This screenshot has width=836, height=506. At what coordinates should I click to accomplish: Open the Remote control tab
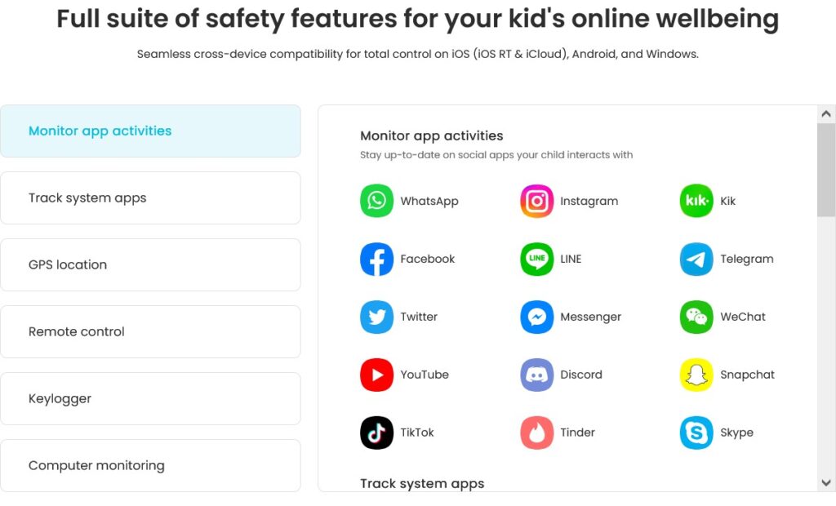pos(150,331)
